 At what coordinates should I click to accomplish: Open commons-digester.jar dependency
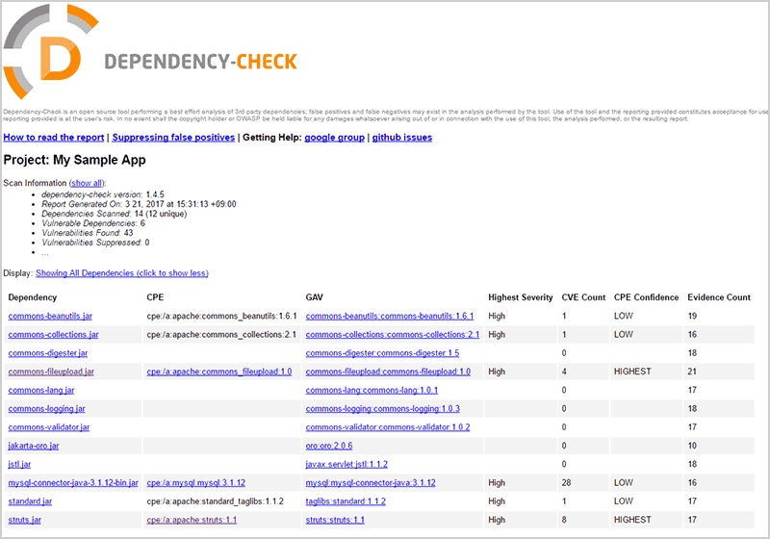(48, 353)
